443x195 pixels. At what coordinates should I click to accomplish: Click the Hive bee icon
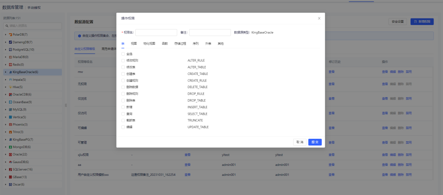pyautogui.click(x=10, y=87)
